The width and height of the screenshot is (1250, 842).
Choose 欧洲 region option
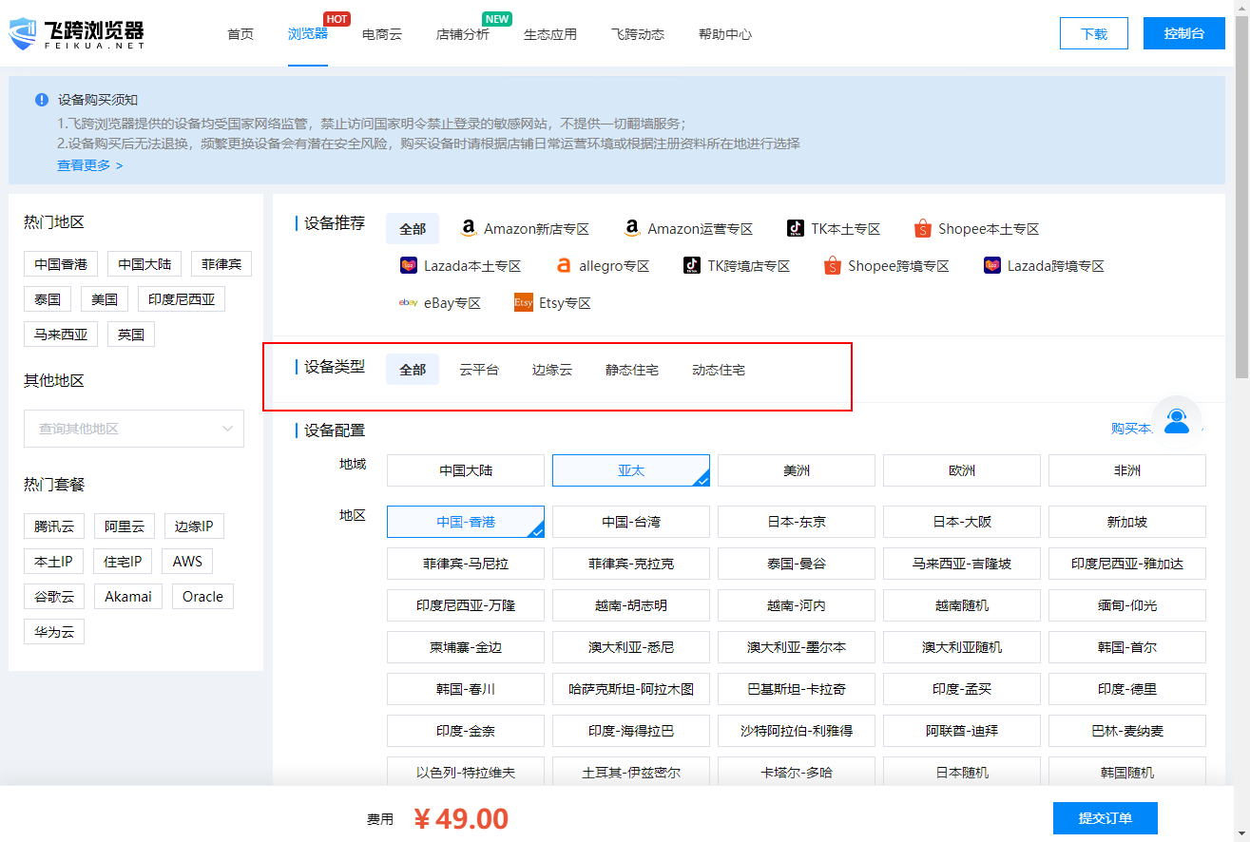962,470
